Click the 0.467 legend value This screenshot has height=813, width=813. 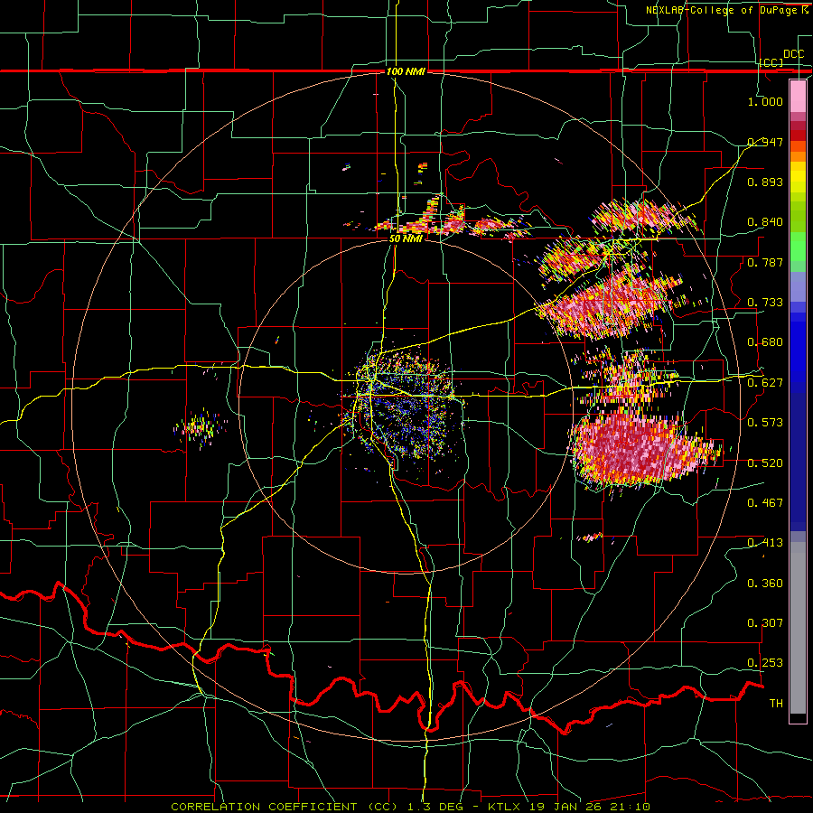765,503
